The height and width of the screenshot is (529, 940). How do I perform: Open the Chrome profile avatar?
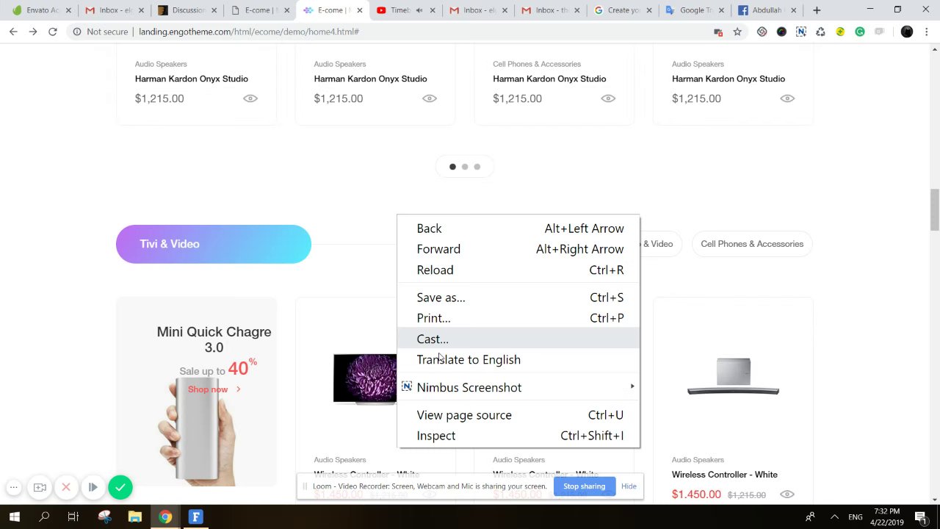(x=907, y=32)
